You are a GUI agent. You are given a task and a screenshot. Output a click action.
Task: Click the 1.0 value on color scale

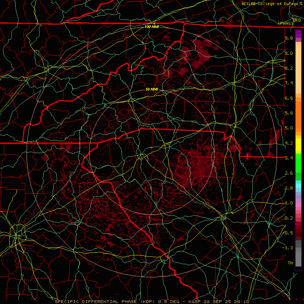tap(289, 203)
